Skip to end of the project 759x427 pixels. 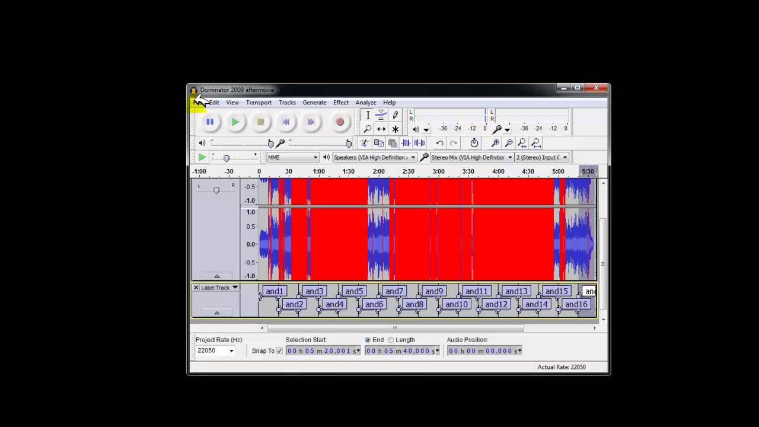[311, 122]
